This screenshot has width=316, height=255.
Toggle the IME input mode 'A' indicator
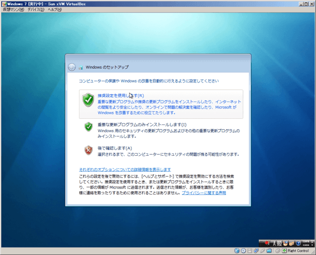point(275,243)
